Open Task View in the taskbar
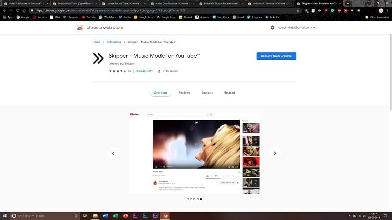 85,216
